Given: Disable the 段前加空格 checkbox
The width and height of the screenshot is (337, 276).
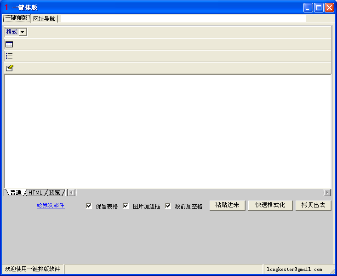Looking at the screenshot, I should tap(168, 206).
